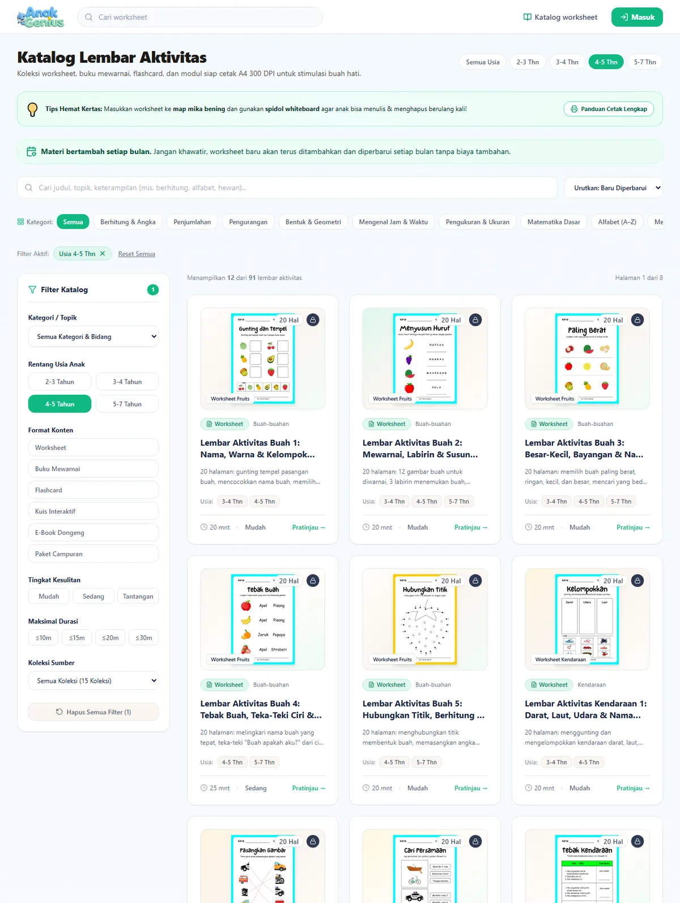Click the lock icon on Lembar Aktivitas Buah 2
Viewport: 680px width, 903px height.
coord(475,320)
